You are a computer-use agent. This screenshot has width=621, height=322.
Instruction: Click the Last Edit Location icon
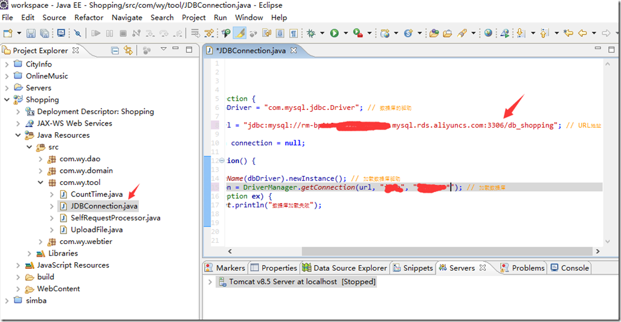tap(568, 33)
